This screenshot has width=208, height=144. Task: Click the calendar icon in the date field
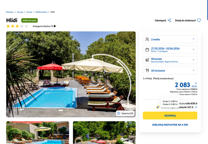[147, 50]
